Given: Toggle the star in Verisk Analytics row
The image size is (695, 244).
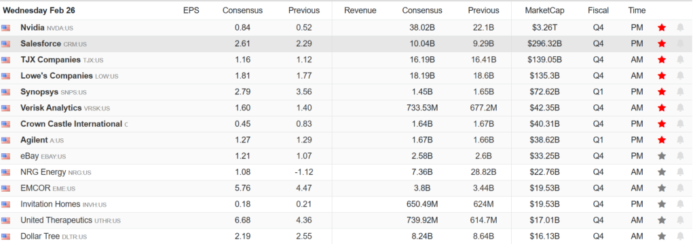Looking at the screenshot, I should pos(662,108).
